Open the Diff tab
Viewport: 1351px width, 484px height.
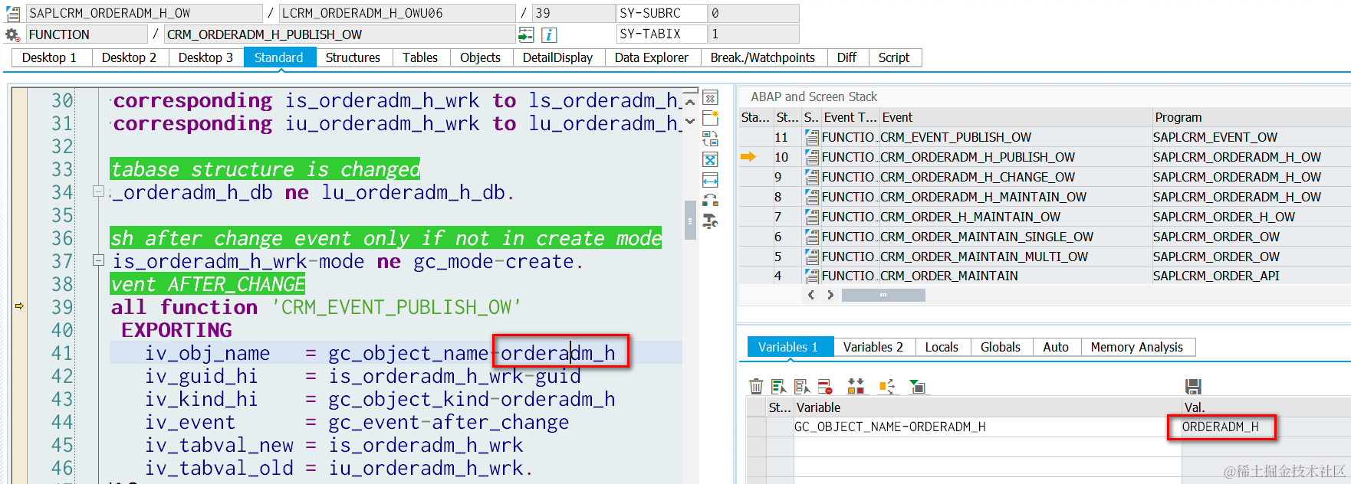tap(846, 57)
